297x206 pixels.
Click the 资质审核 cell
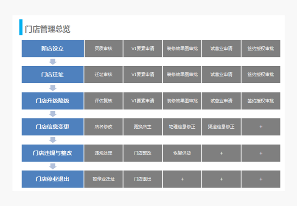coord(104,48)
